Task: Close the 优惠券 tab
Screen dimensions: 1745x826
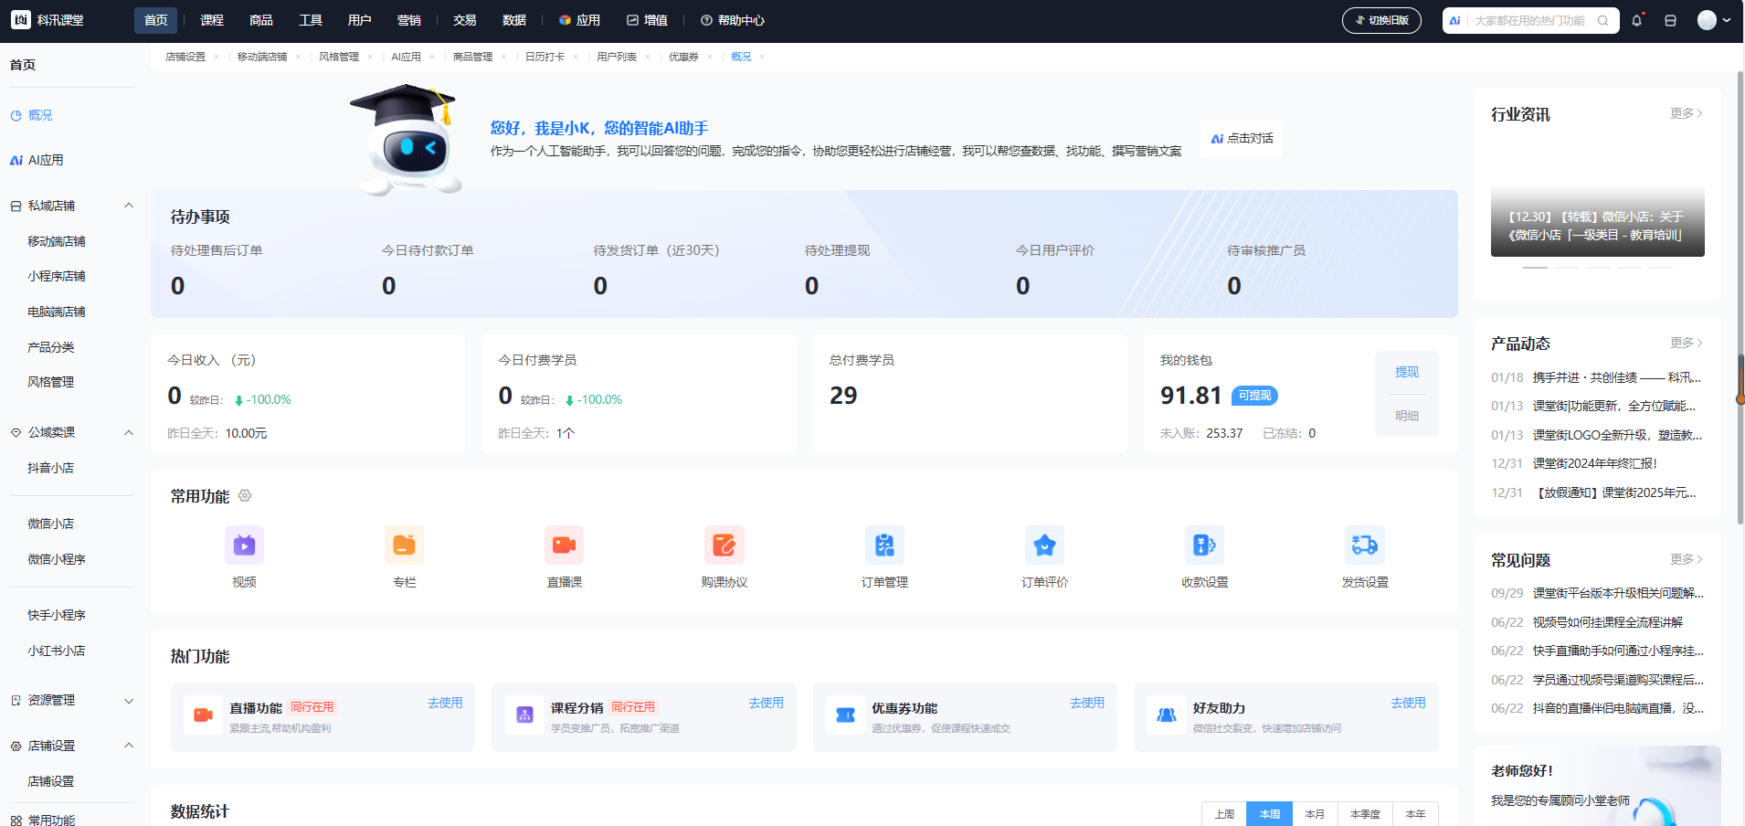Action: pos(710,57)
